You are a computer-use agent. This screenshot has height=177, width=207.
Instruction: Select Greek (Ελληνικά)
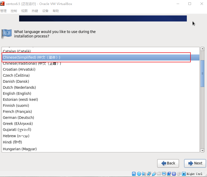click(101, 124)
